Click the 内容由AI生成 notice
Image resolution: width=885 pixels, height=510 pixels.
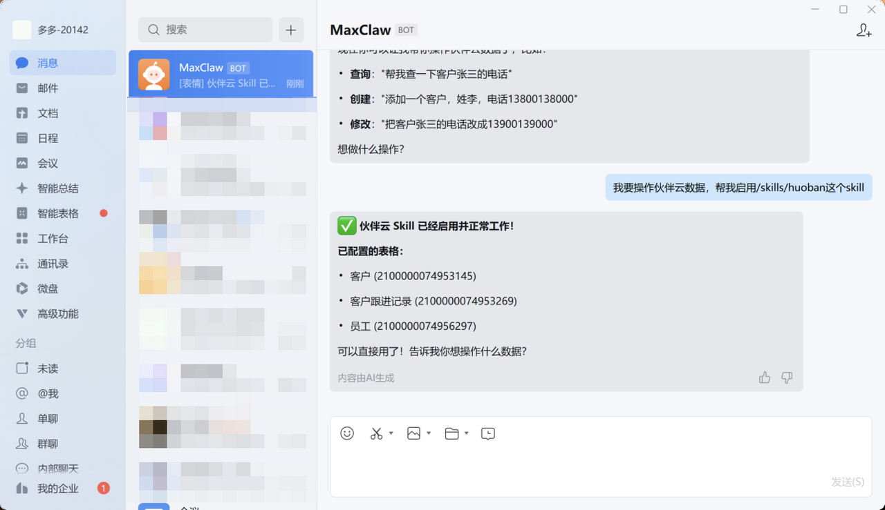pyautogui.click(x=366, y=378)
